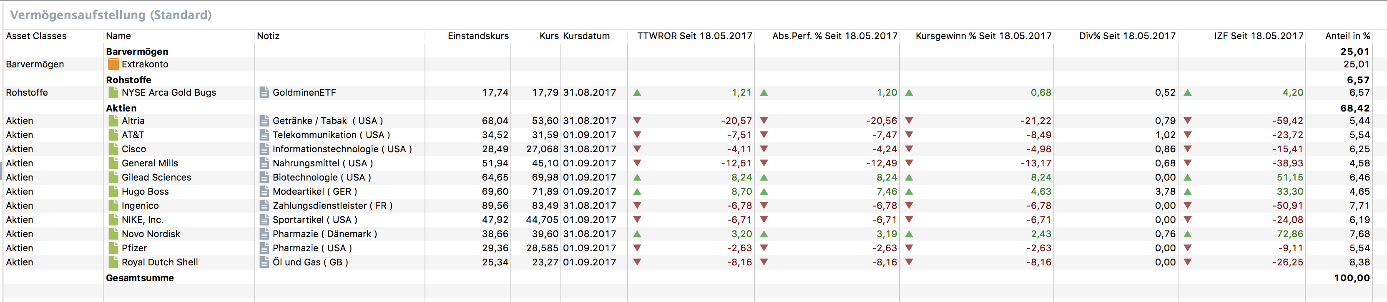Click the security icon next to Royal Dutch Shell

[113, 262]
